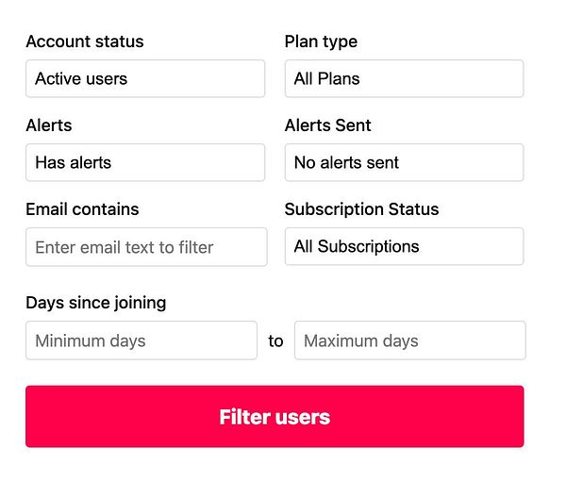566x481 pixels.
Task: Expand the Alerts Sent dropdown
Action: pos(404,162)
